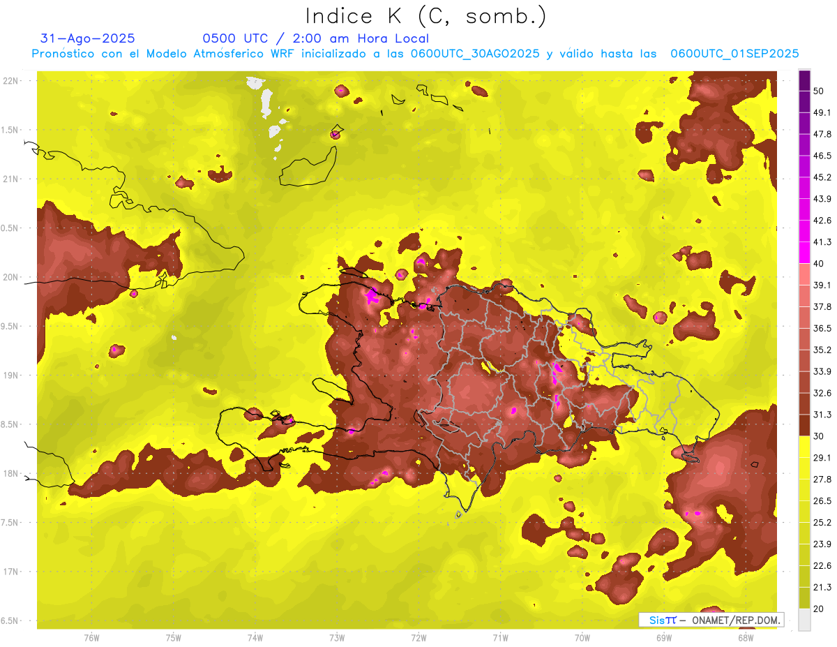
Task: Click the colorbar value 29.1
Action: click(822, 458)
